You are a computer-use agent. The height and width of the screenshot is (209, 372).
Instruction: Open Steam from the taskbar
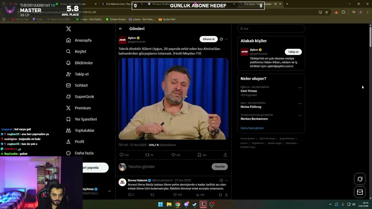[x=195, y=204]
